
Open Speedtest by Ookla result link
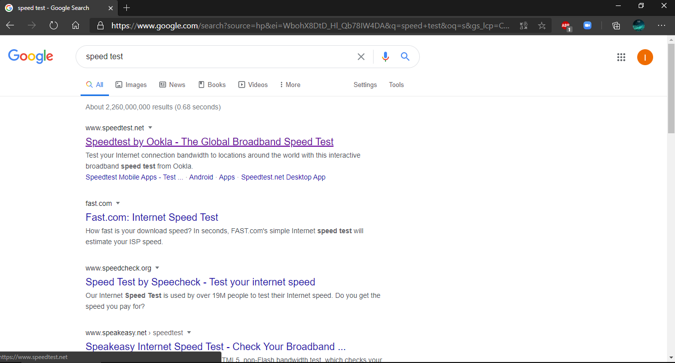pos(209,142)
